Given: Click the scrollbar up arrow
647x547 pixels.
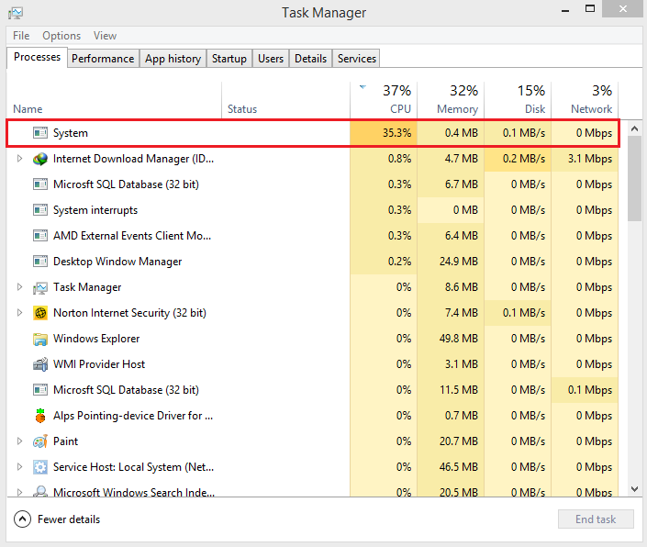Looking at the screenshot, I should 635,128.
